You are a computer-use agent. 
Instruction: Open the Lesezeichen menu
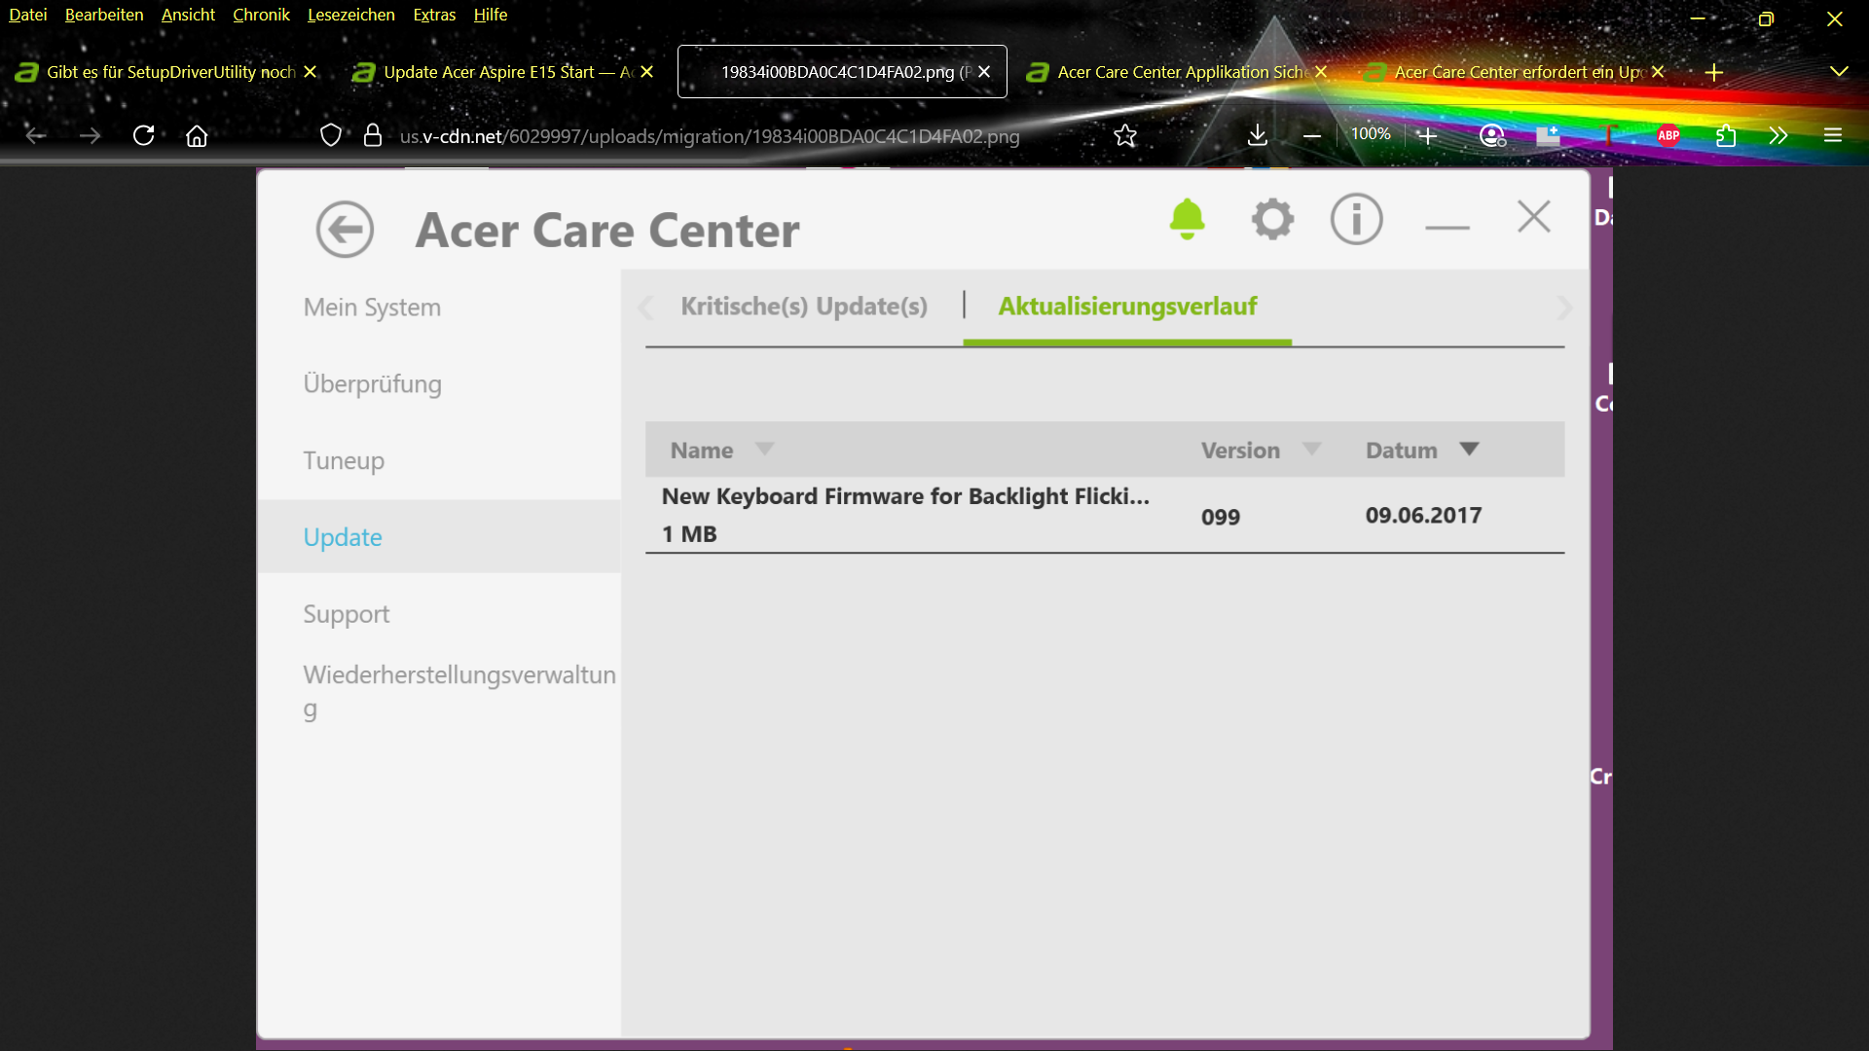[350, 15]
